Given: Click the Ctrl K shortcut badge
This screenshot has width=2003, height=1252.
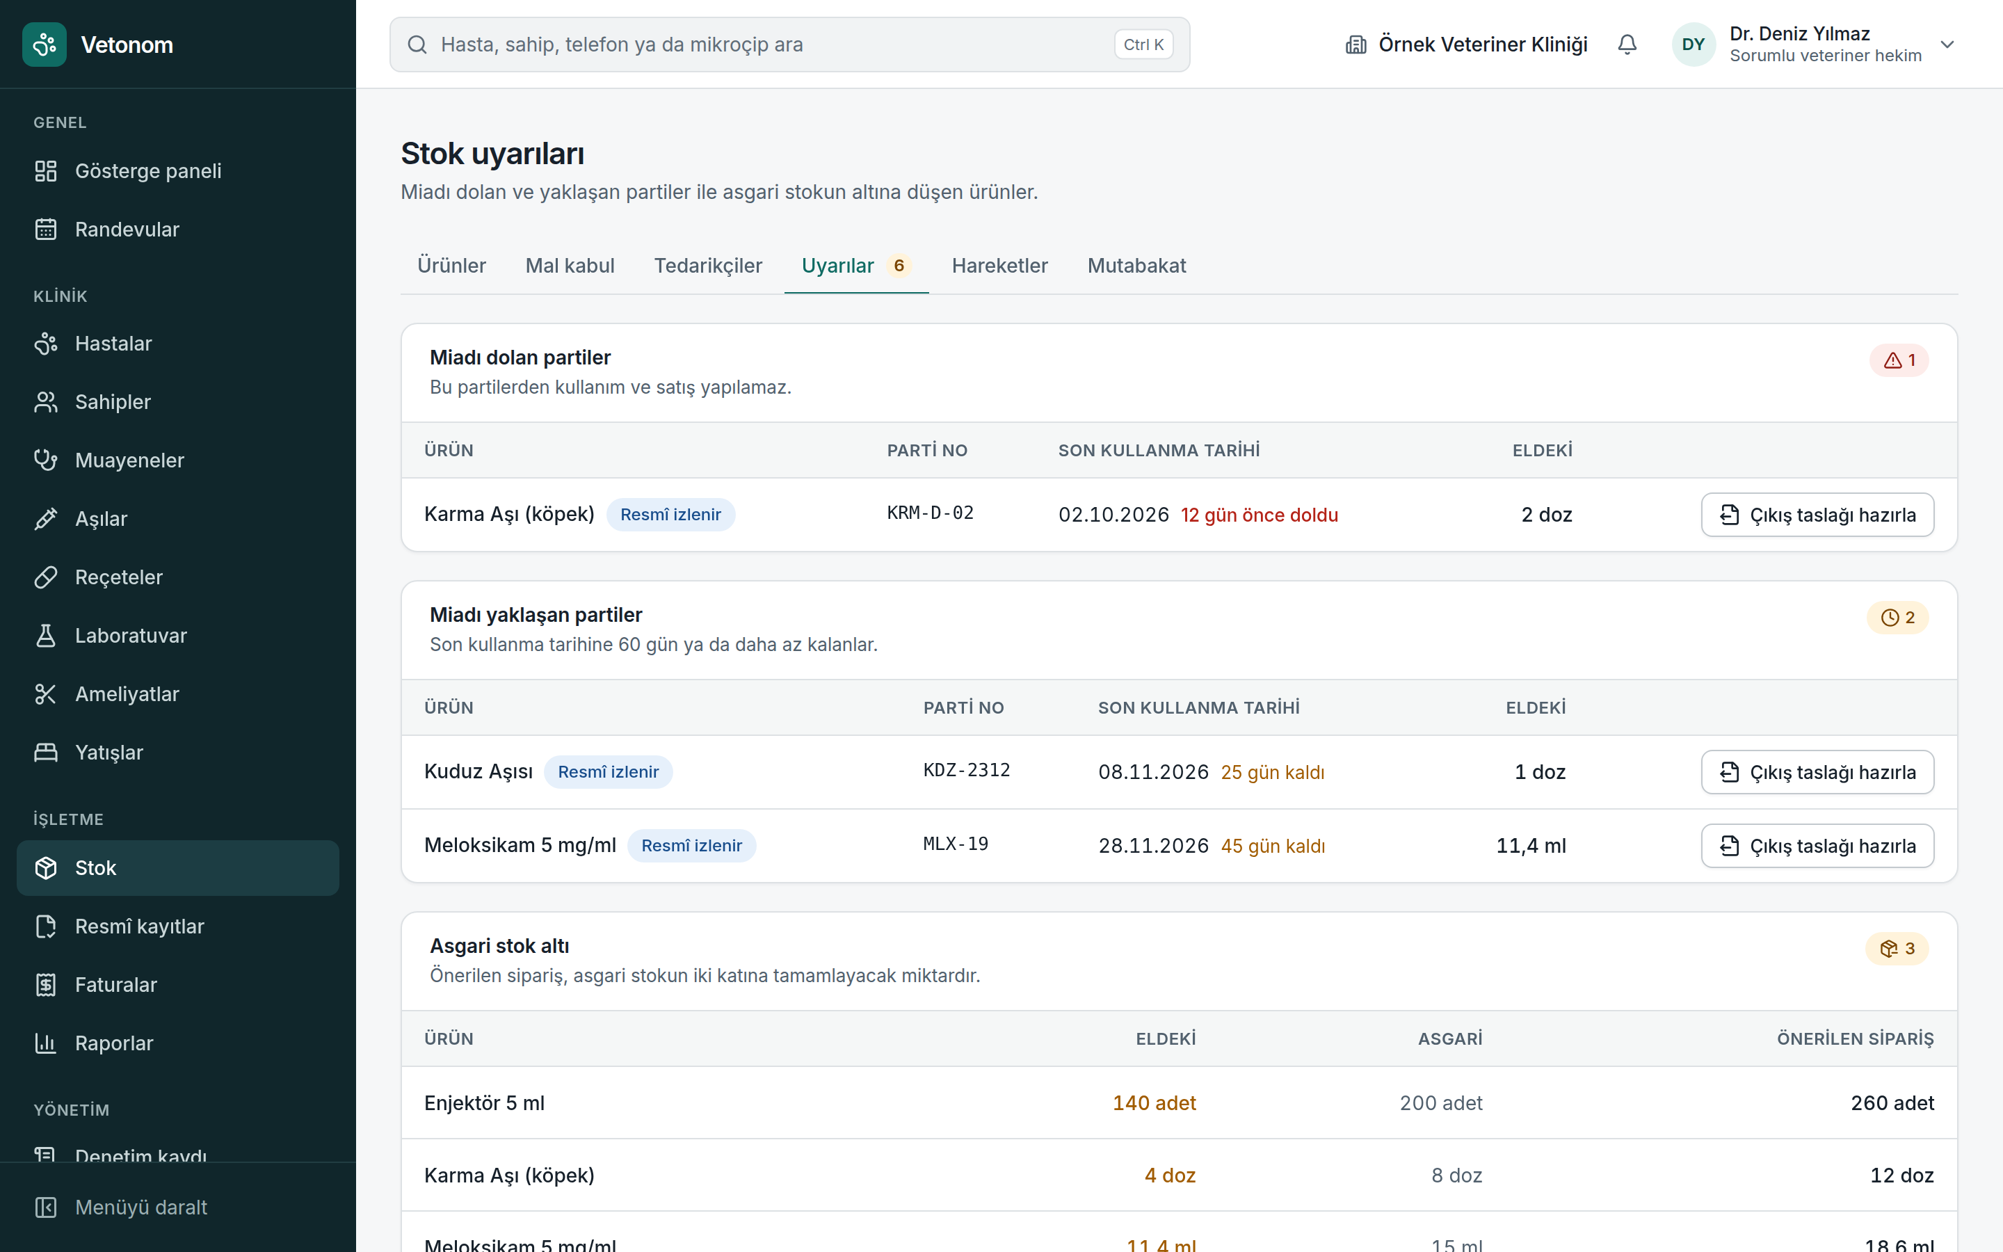Looking at the screenshot, I should [1144, 45].
